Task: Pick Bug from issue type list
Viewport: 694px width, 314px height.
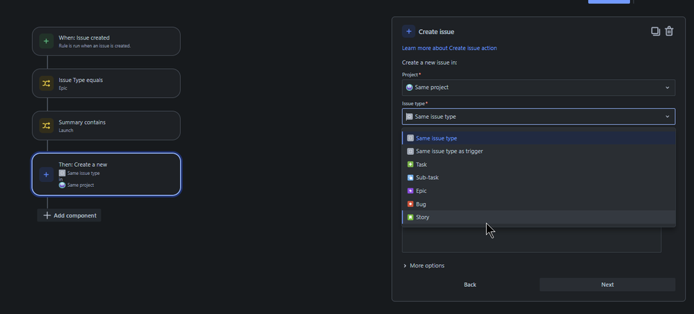Action: coord(539,204)
